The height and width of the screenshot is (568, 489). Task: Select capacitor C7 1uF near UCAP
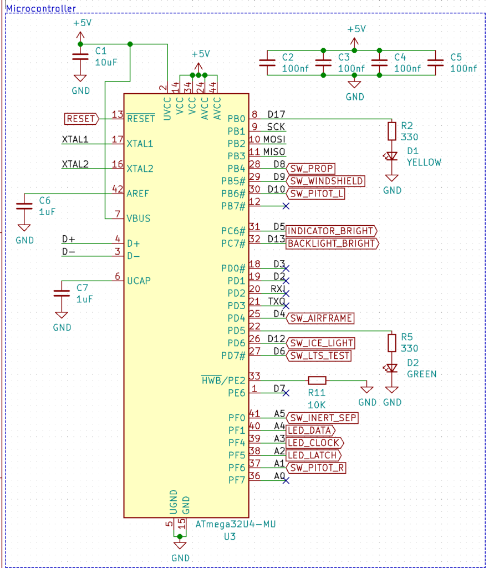pyautogui.click(x=61, y=292)
